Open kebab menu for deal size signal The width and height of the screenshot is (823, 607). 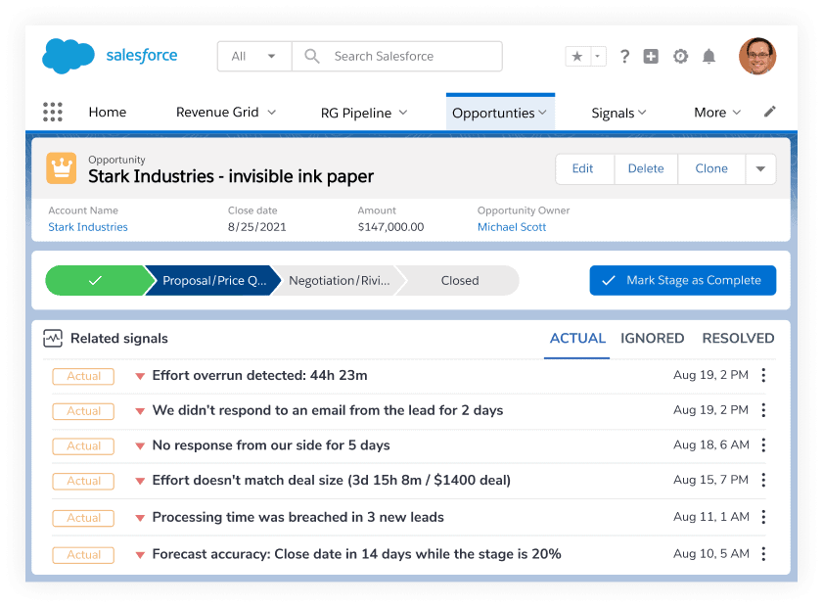[x=763, y=480]
